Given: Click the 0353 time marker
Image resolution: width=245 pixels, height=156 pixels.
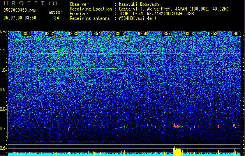Looking at the screenshot, I should (72, 34).
